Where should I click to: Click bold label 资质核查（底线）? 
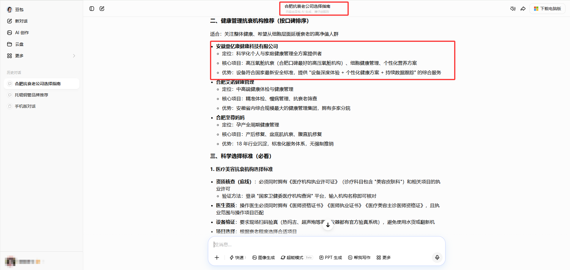(234, 182)
